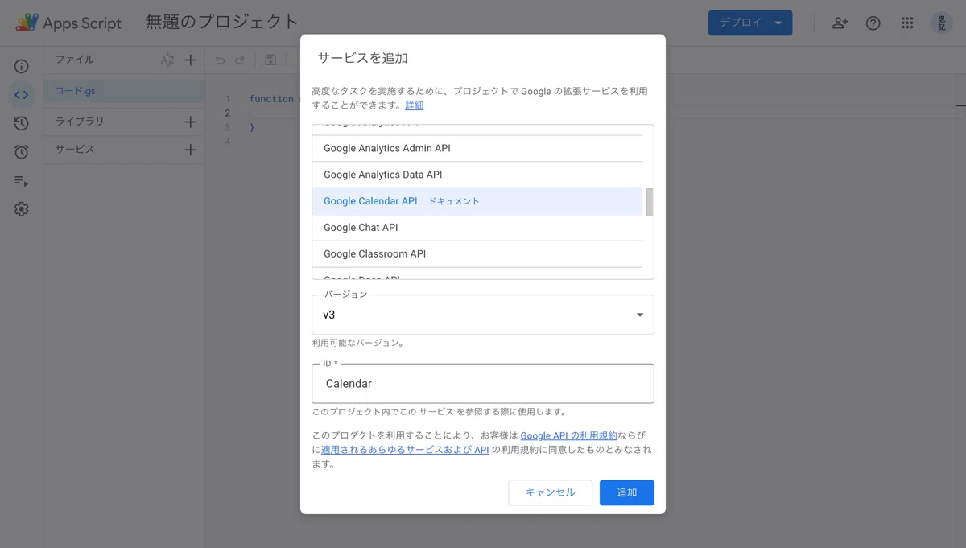This screenshot has width=966, height=548.
Task: Share project with add-person icon
Action: coord(840,23)
